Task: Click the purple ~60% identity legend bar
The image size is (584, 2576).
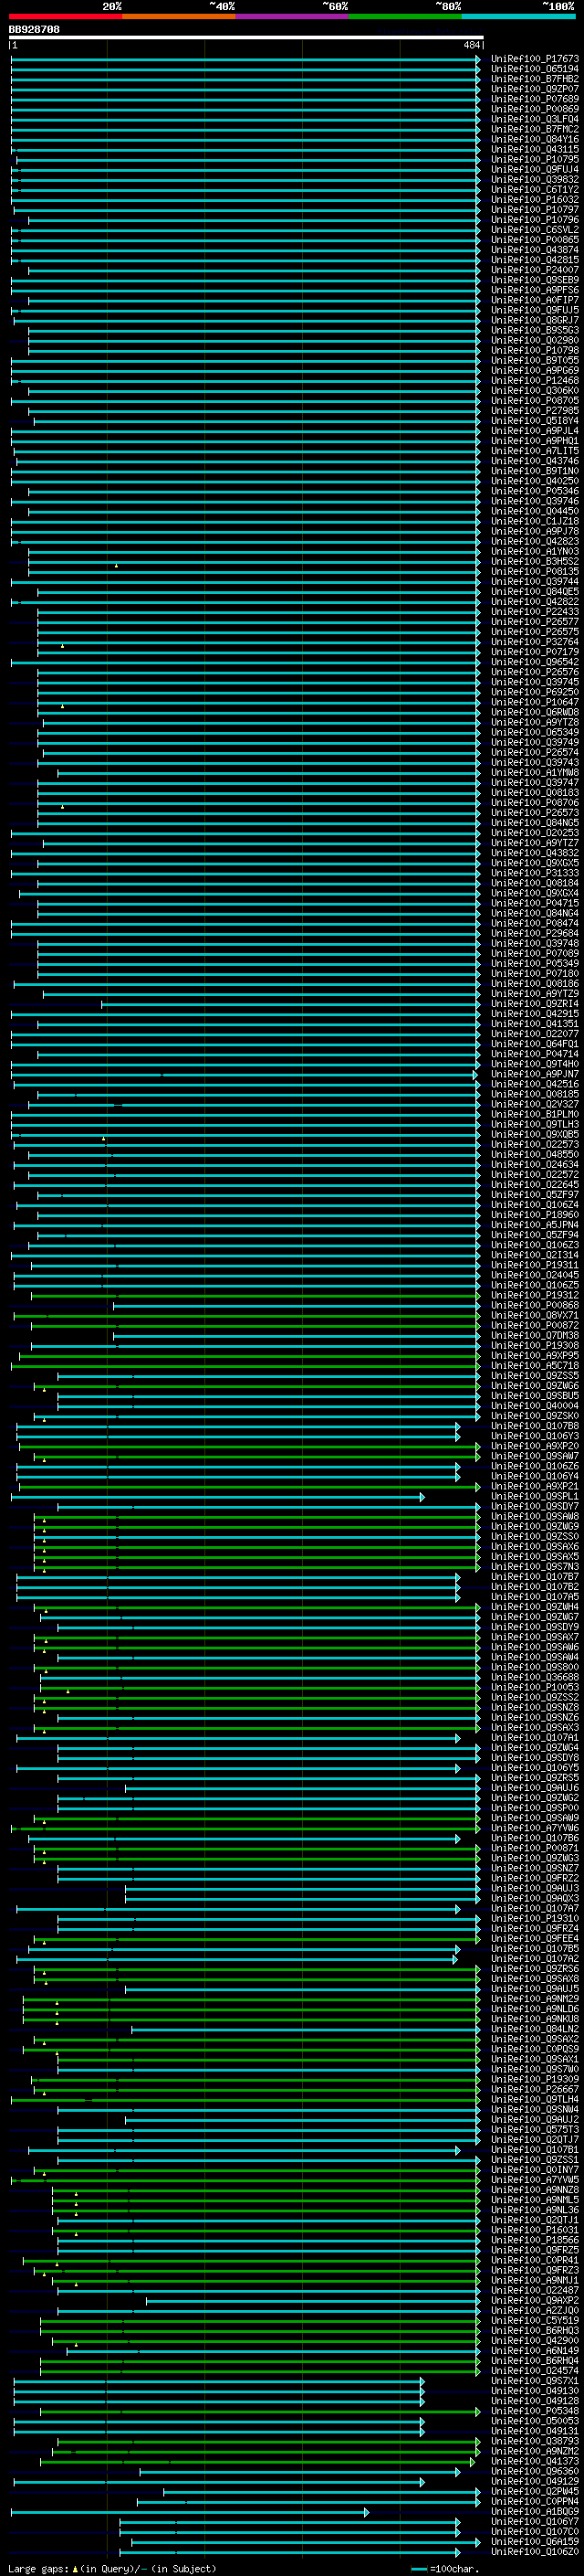Action: [x=293, y=16]
